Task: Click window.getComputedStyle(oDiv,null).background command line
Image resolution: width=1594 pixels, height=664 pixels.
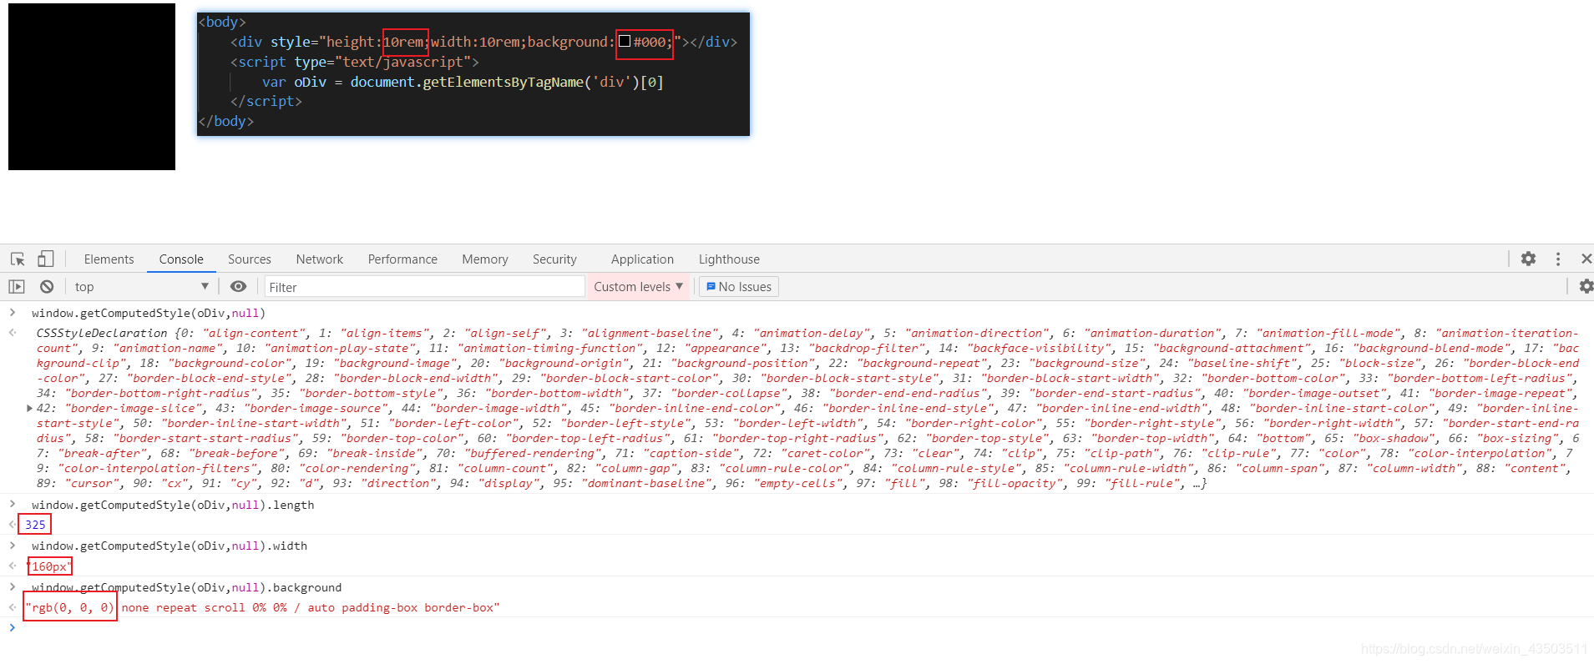Action: (x=186, y=587)
